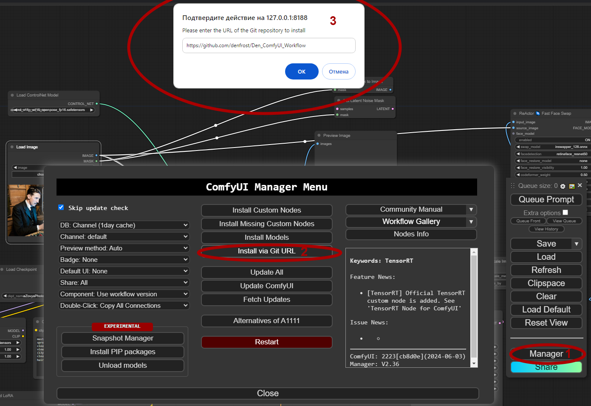Collapse Load ControlNet Model node dot
This screenshot has width=591, height=406.
tap(12, 95)
